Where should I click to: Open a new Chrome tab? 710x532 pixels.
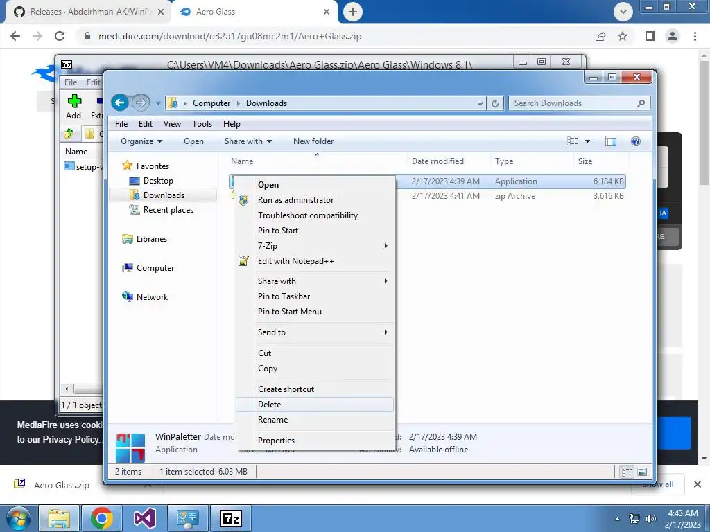[353, 12]
